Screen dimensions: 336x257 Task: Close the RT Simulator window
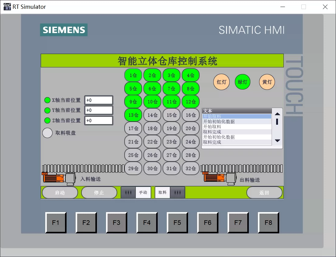coord(325,7)
